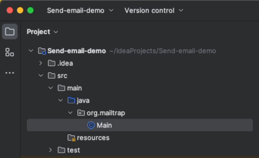Click the Send-email-demo module folder icon
This screenshot has width=259, height=158.
pos(42,51)
